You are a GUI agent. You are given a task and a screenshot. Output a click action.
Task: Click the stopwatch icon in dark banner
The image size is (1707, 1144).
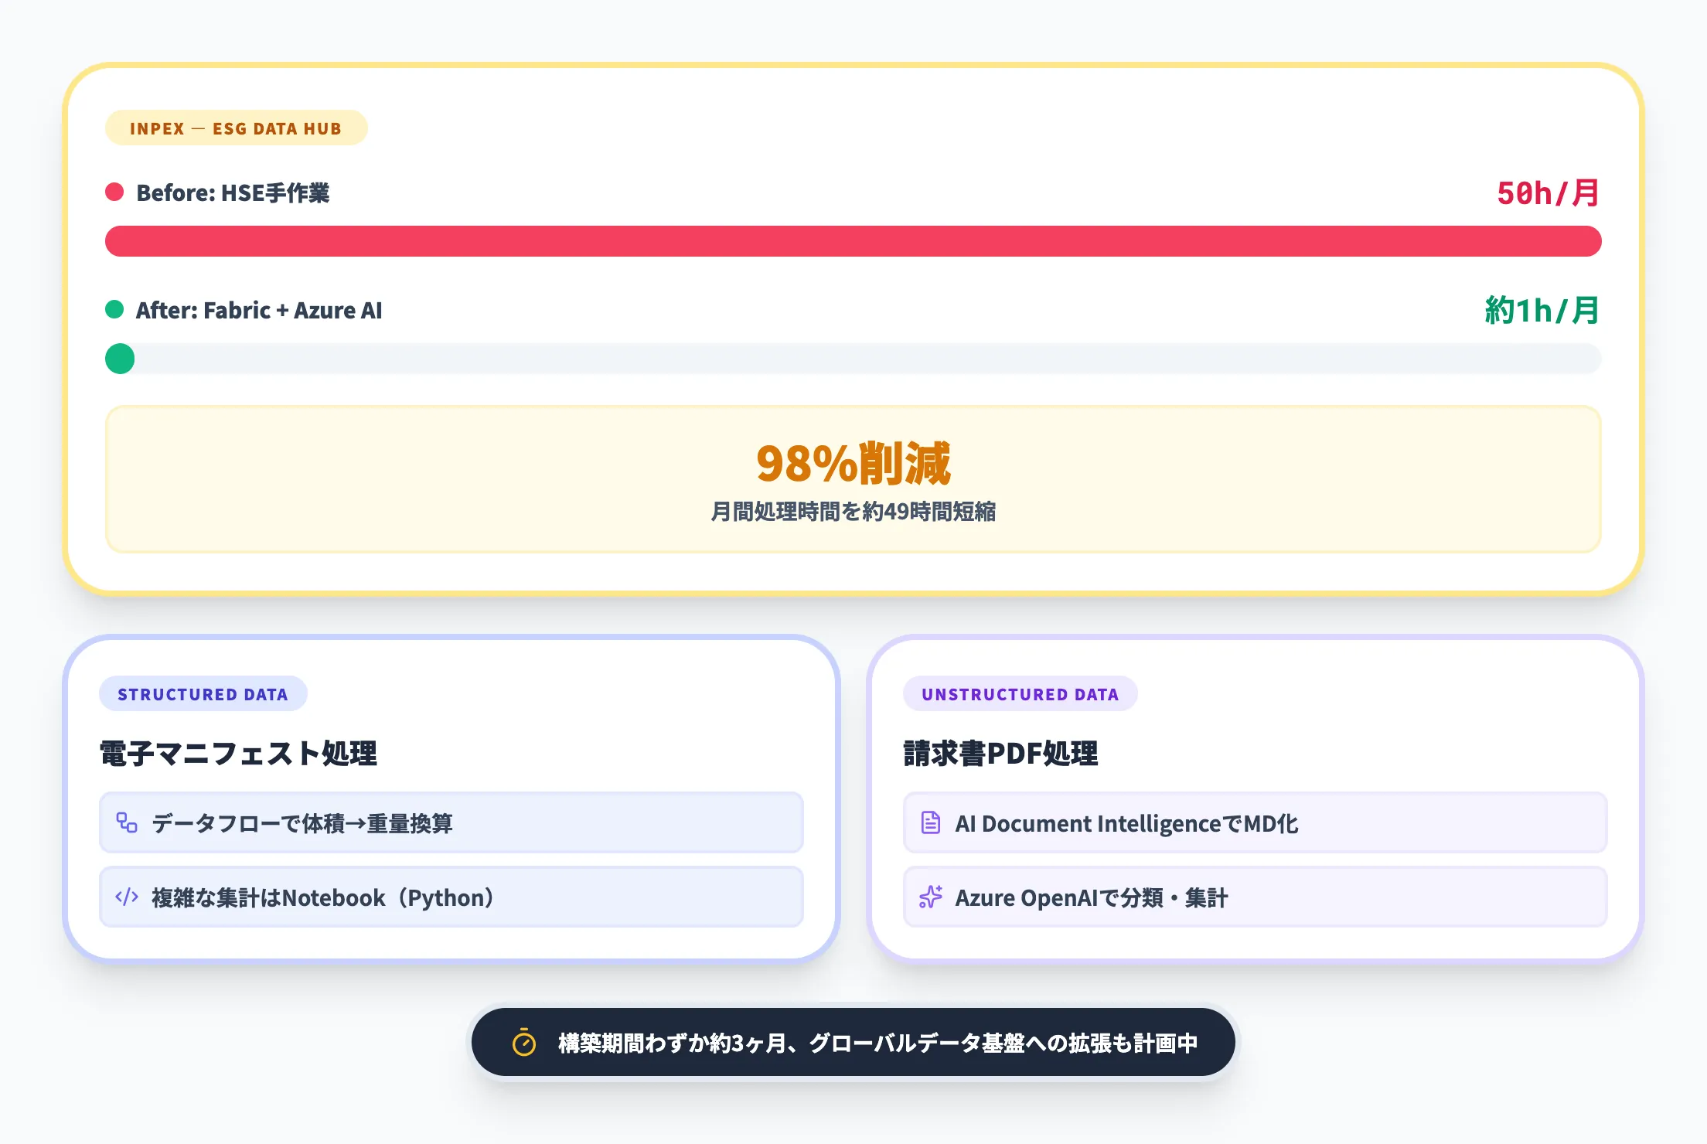coord(524,1043)
